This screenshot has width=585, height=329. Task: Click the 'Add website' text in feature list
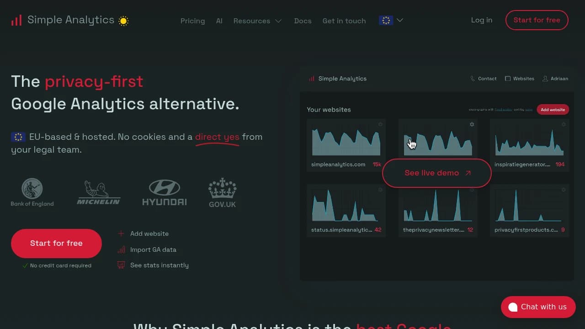[149, 233]
